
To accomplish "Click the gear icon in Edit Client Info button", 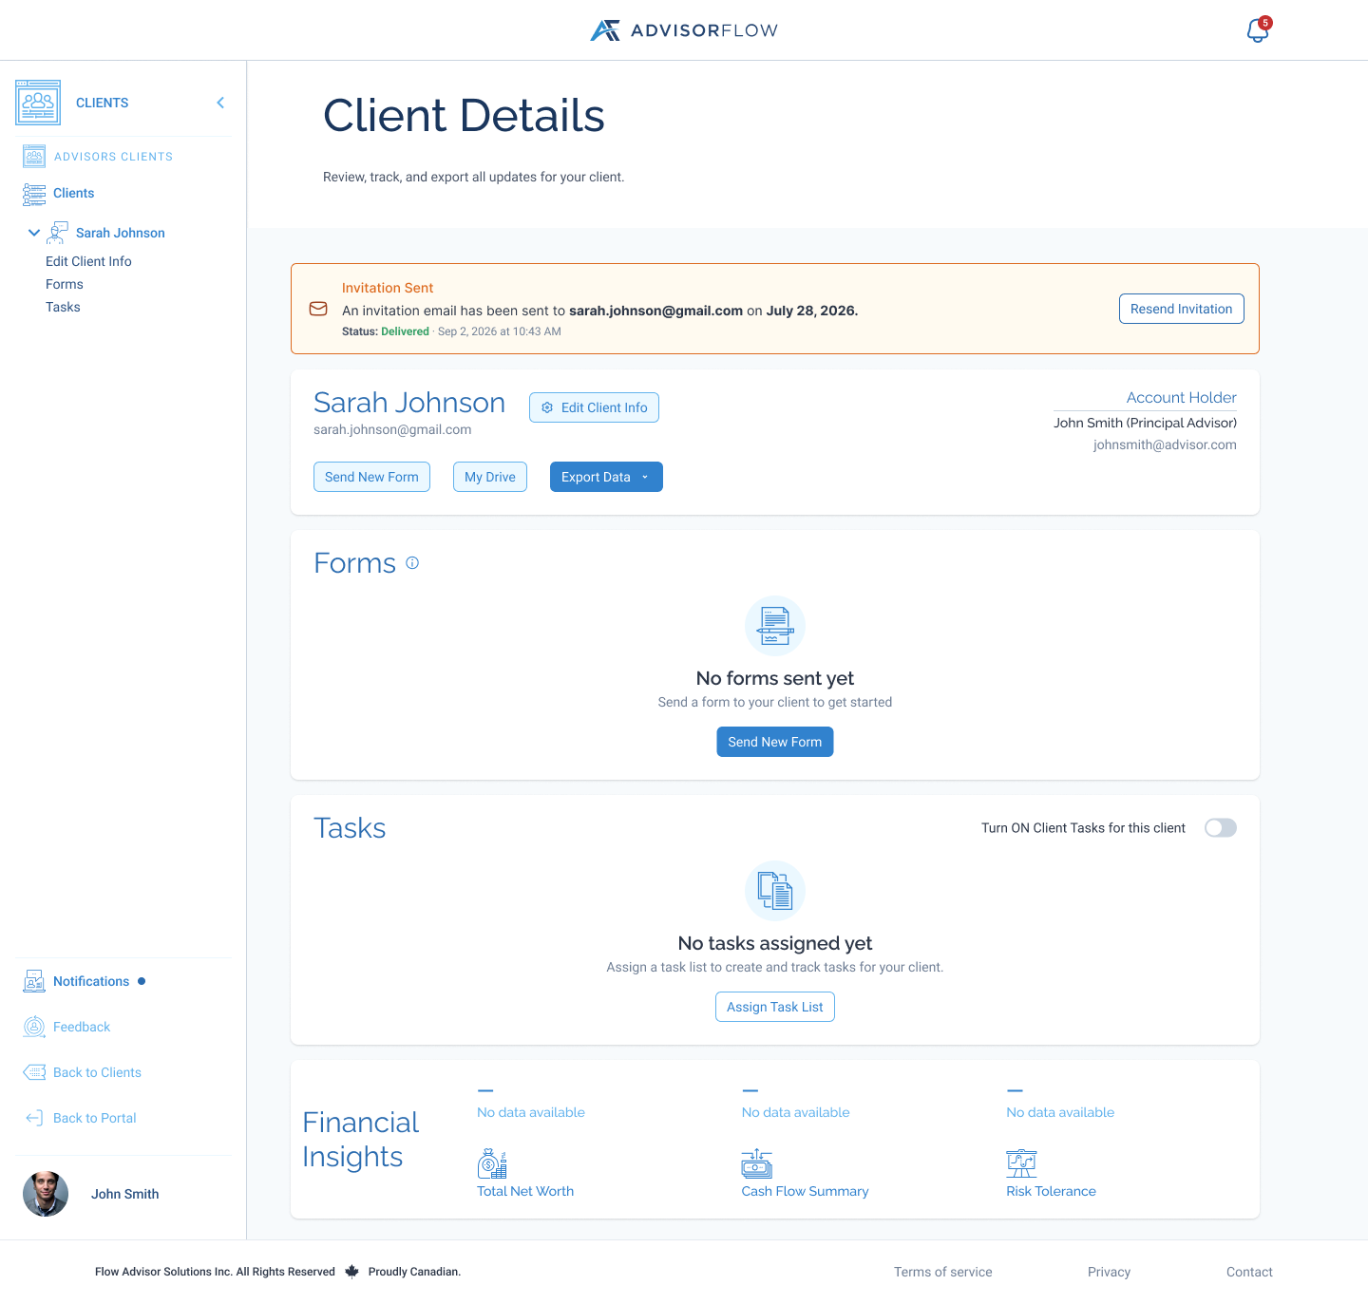I will tap(547, 407).
